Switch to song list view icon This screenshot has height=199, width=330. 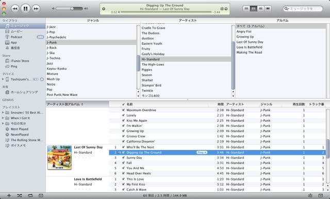click(x=246, y=9)
